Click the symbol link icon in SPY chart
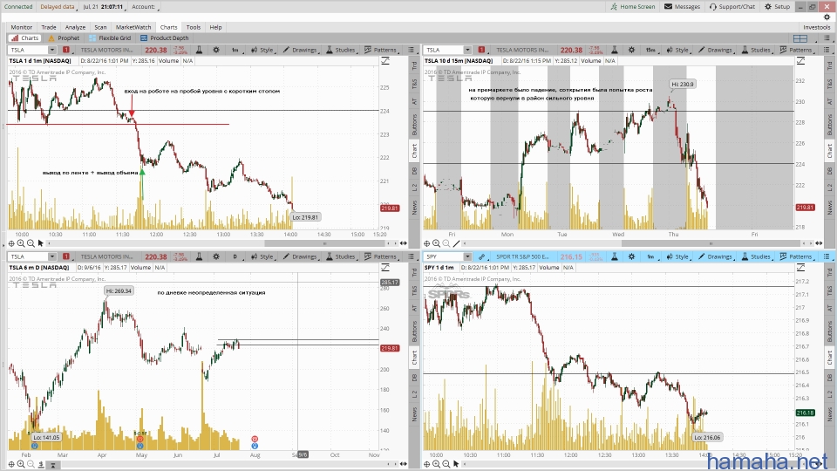Screen dimensions: 837x471 [x=481, y=256]
